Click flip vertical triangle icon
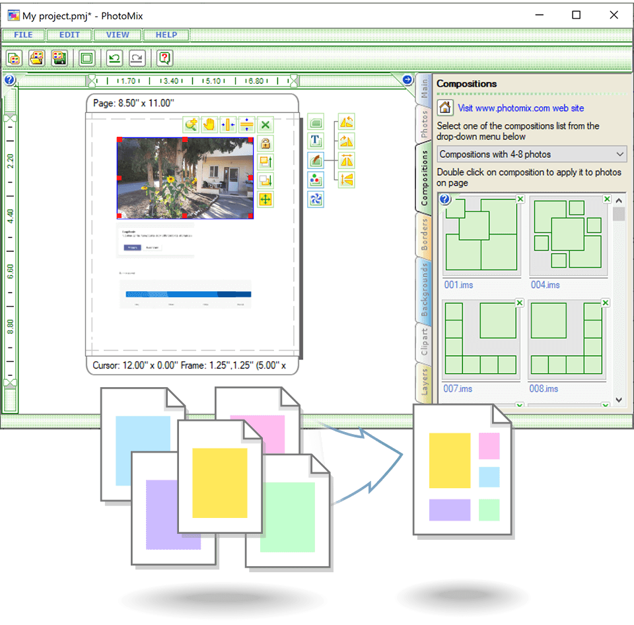The width and height of the screenshot is (634, 625). click(x=347, y=179)
